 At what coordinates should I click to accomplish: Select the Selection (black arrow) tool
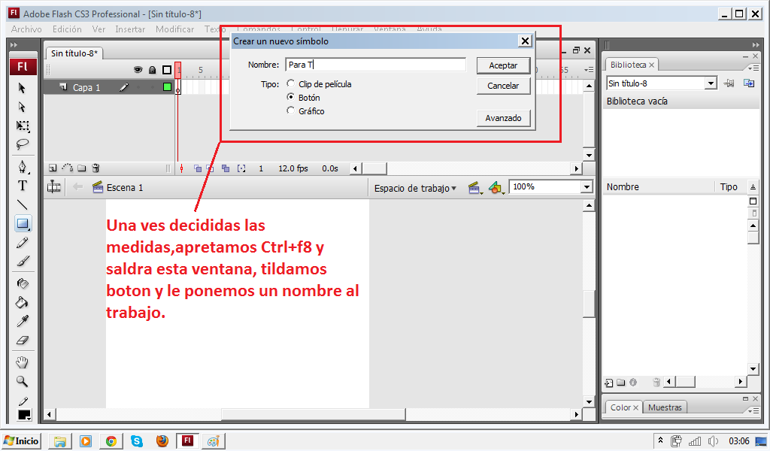pos(22,88)
